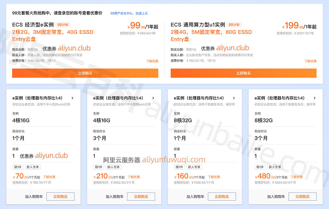Click 续费价格 ¥99.00/1年，1年1次 text
Image resolution: width=329 pixels, height=209 pixels.
point(34,61)
